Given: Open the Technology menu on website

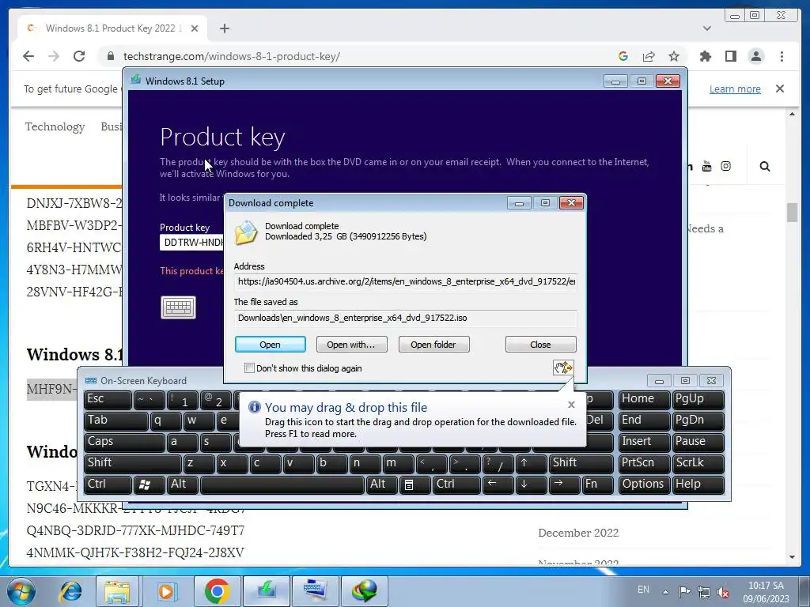Looking at the screenshot, I should point(55,126).
